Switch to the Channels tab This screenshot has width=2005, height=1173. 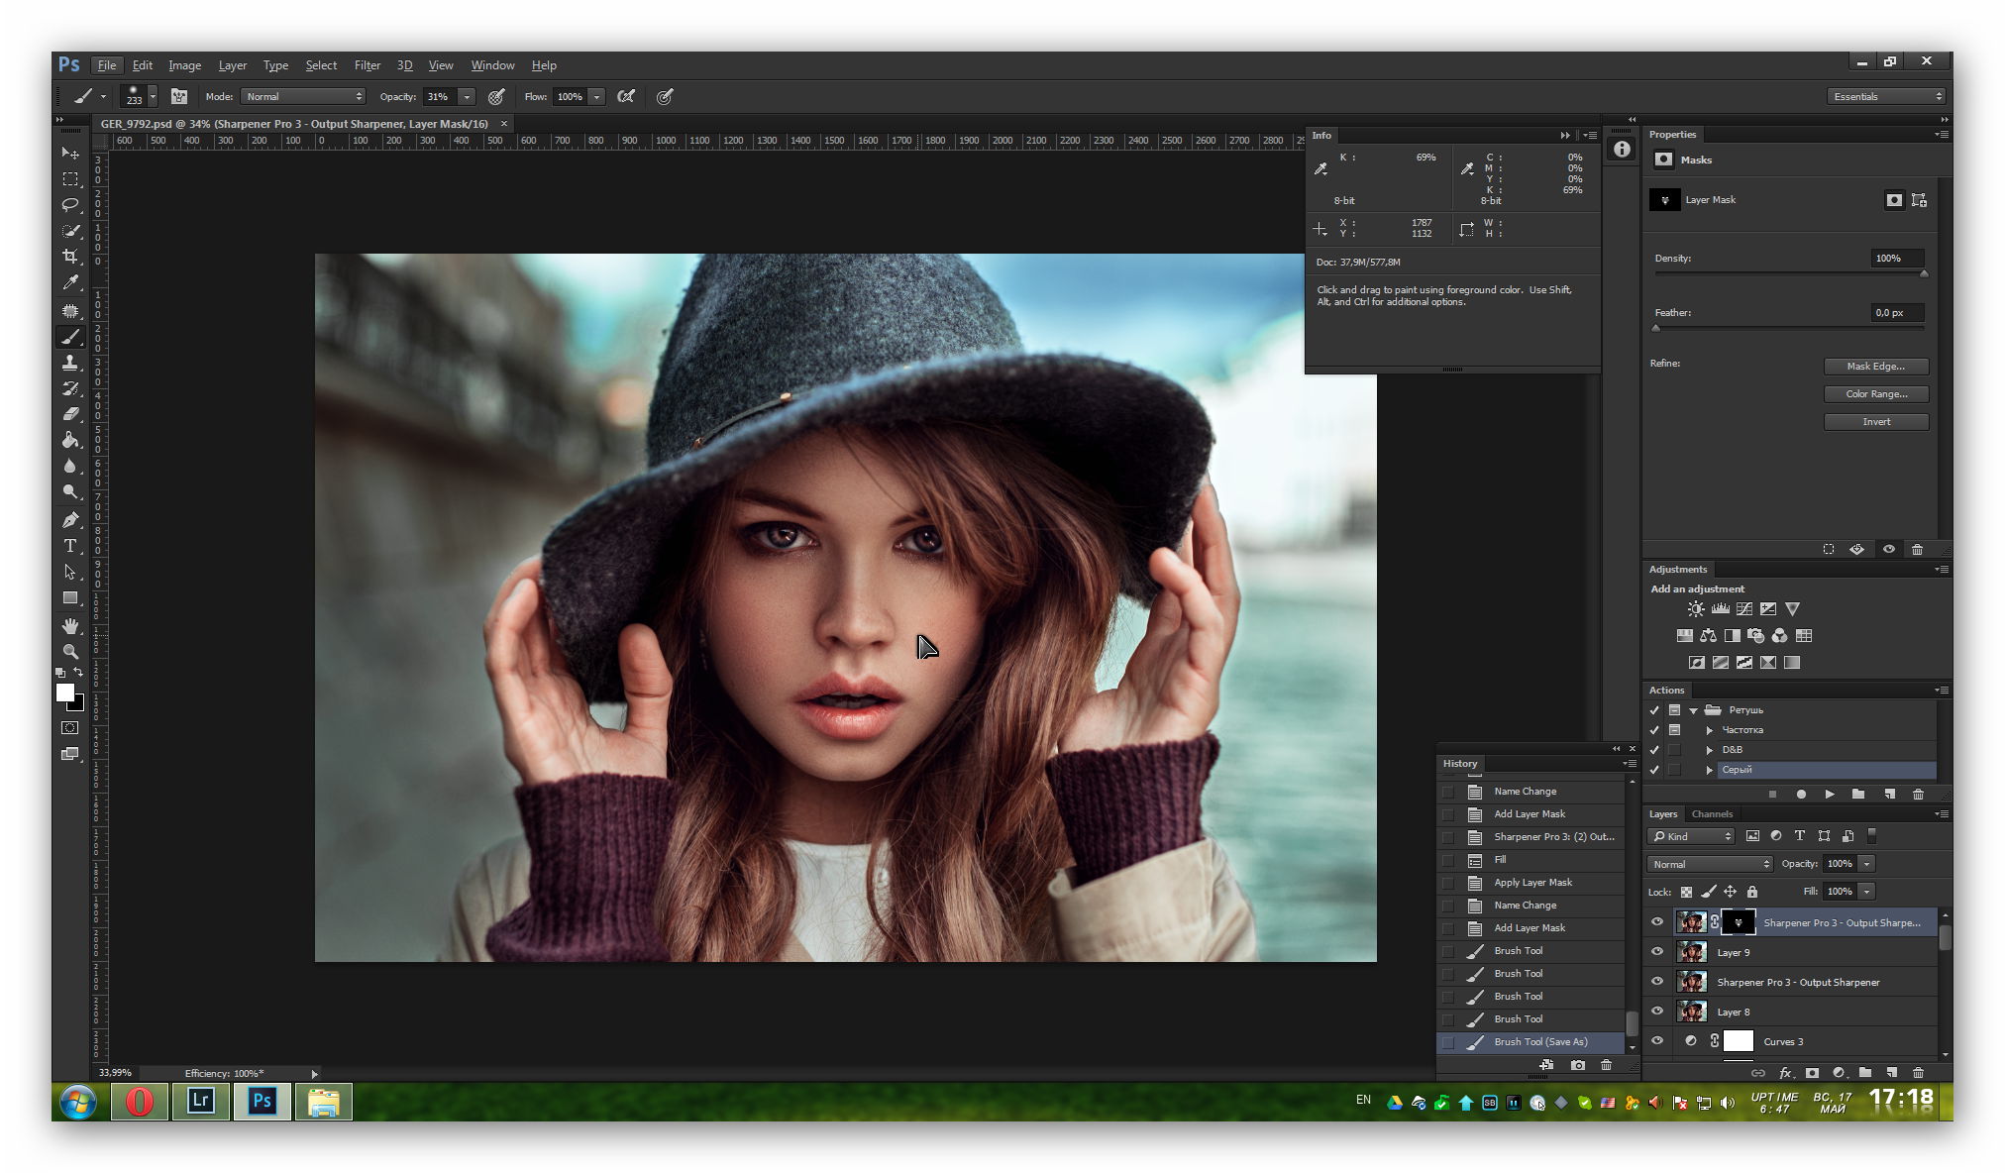tap(1712, 814)
